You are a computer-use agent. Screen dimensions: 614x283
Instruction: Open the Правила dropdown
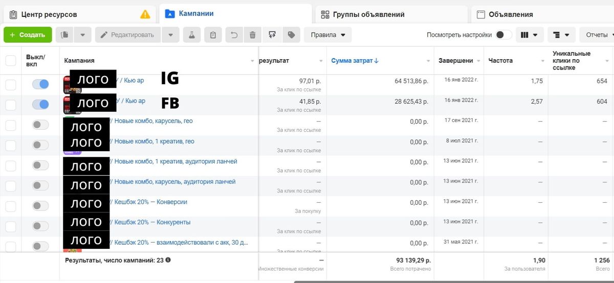[327, 35]
